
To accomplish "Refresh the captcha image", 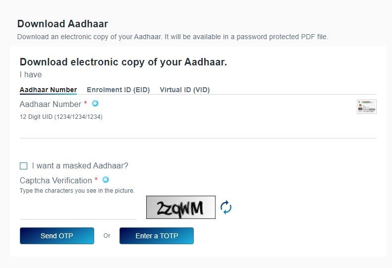I will pos(226,207).
